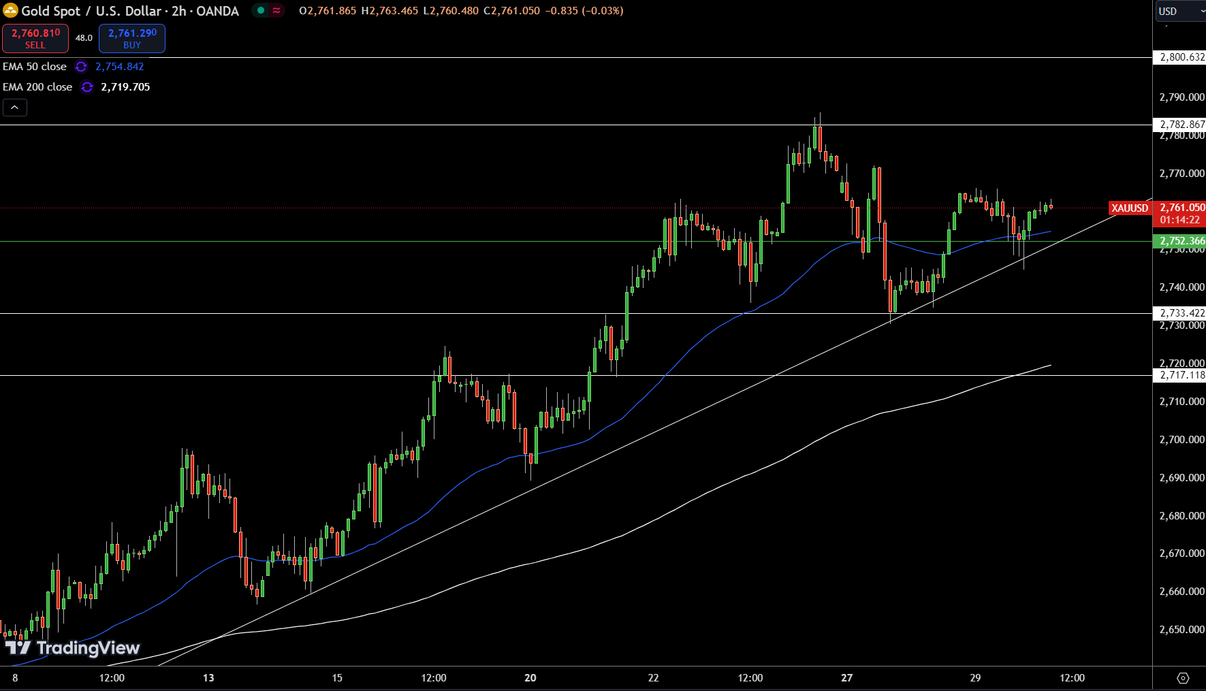Click date label 8 on time axis
The height and width of the screenshot is (691, 1206).
pos(15,678)
